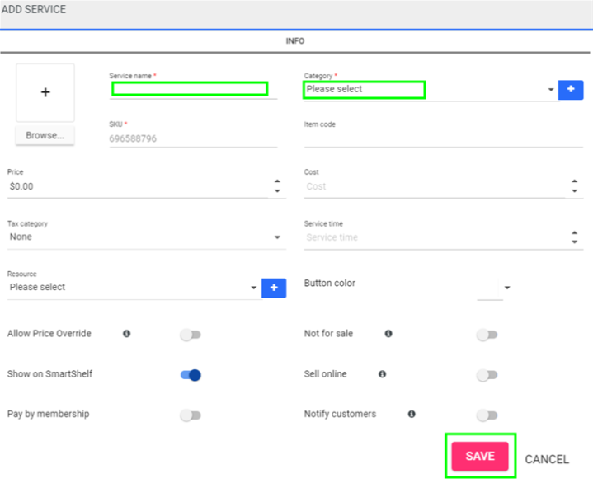Enable the Allow Price Override toggle

191,335
